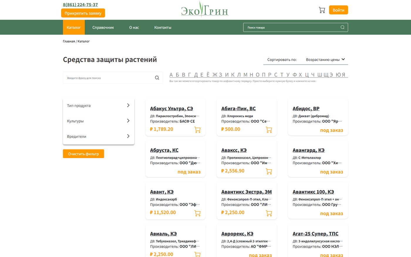Add Авант, КЭ to cart

198,213
